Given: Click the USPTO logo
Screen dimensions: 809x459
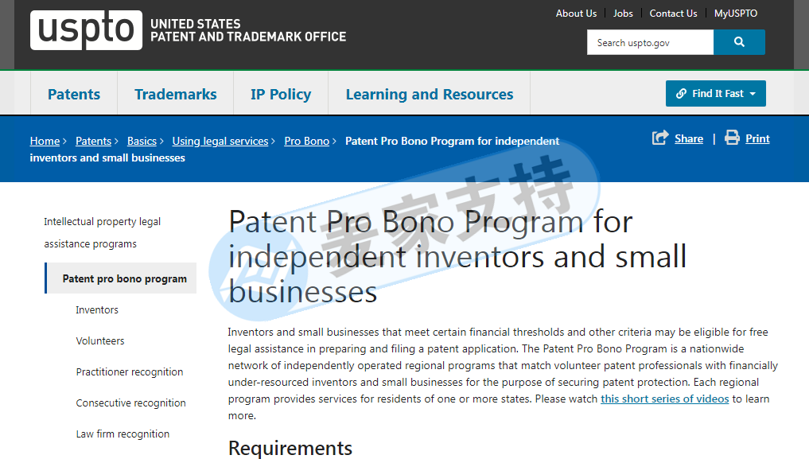Looking at the screenshot, I should coord(86,30).
